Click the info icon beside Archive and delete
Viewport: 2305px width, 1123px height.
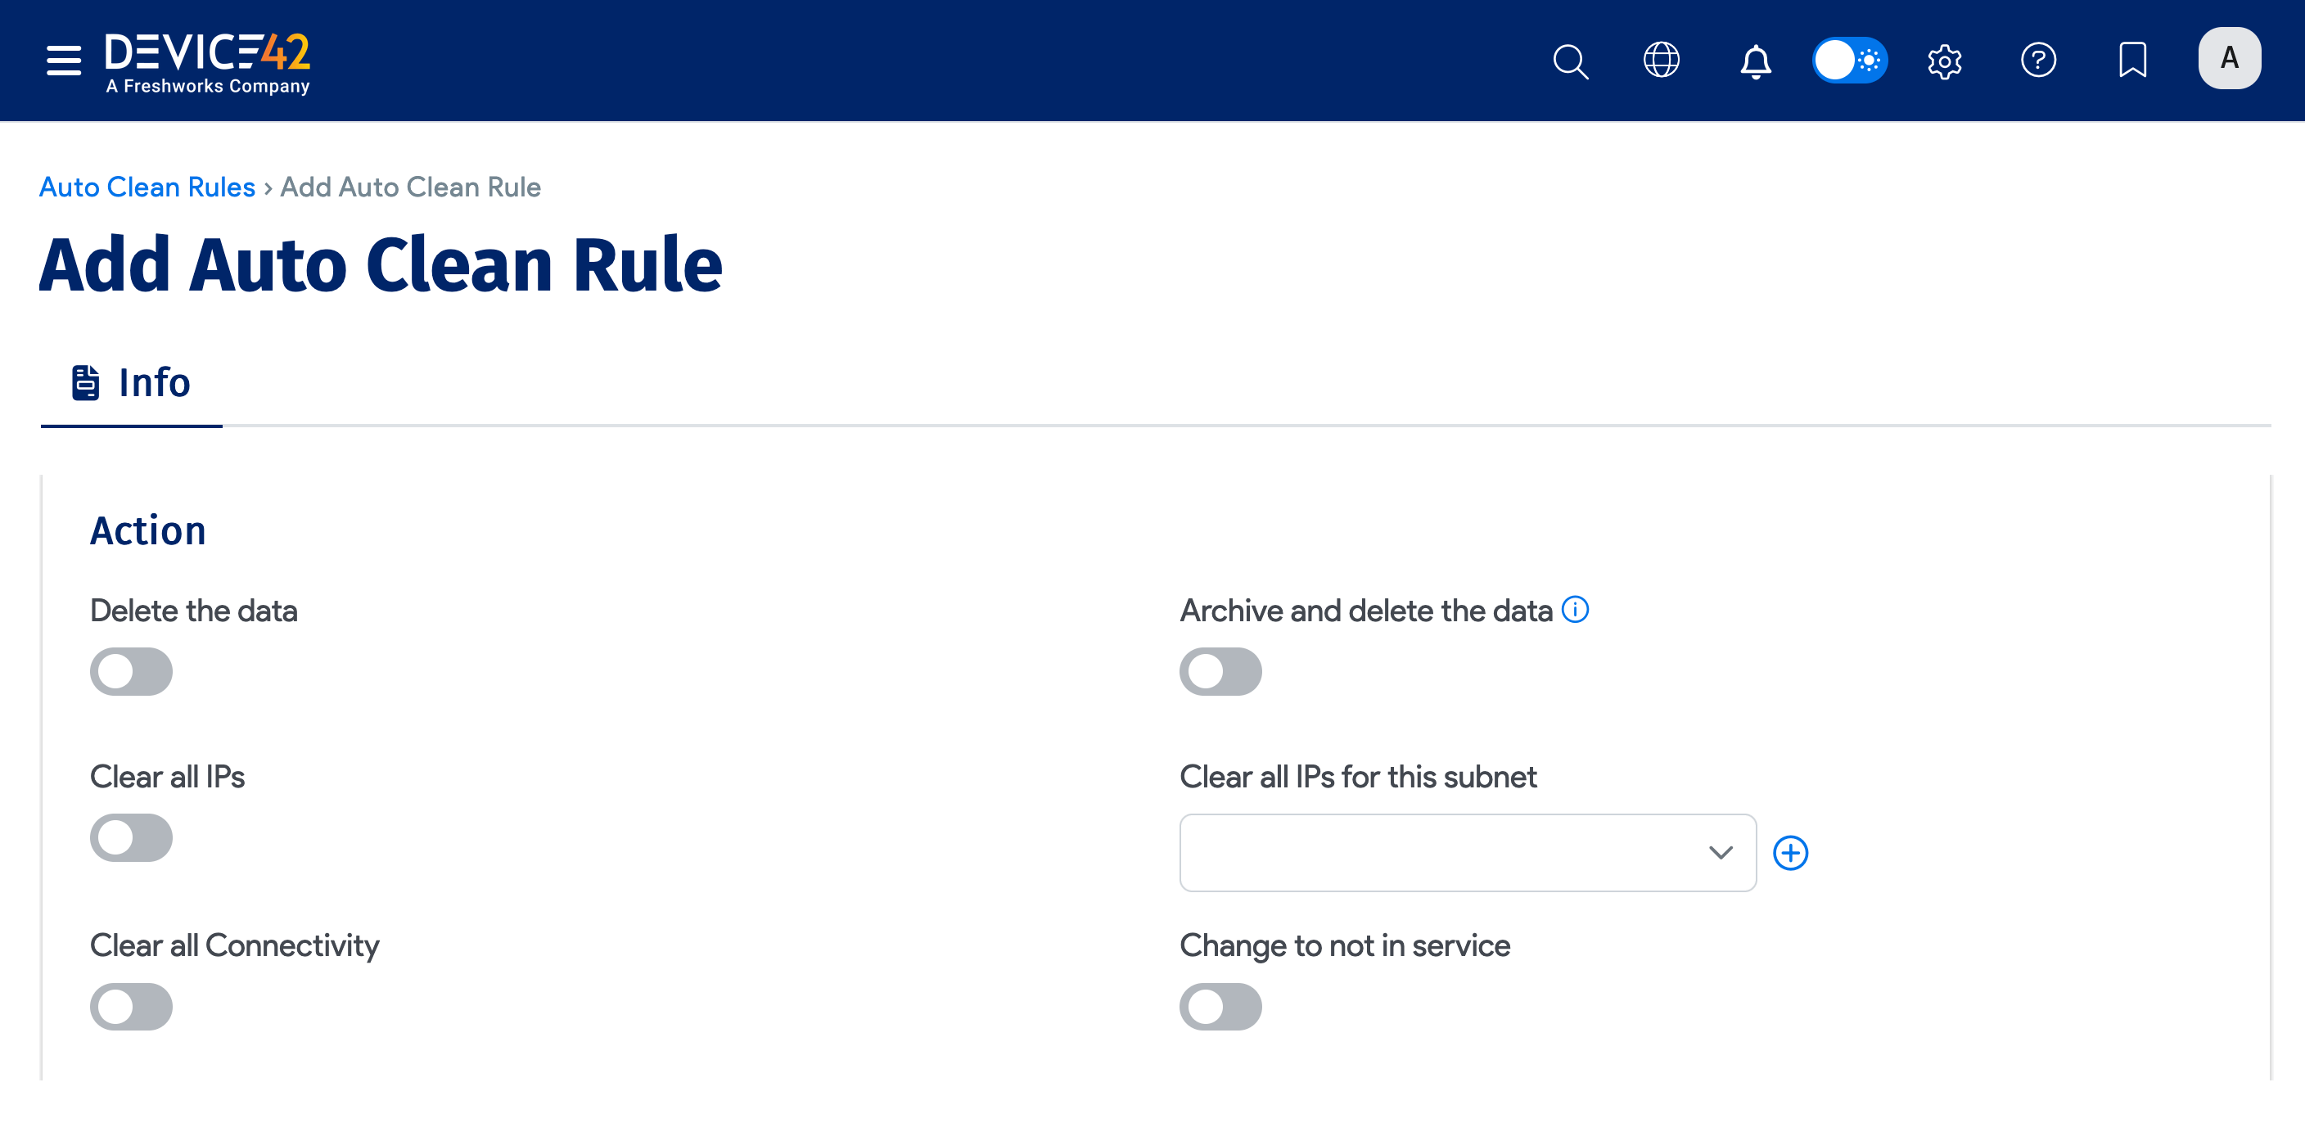click(1577, 609)
